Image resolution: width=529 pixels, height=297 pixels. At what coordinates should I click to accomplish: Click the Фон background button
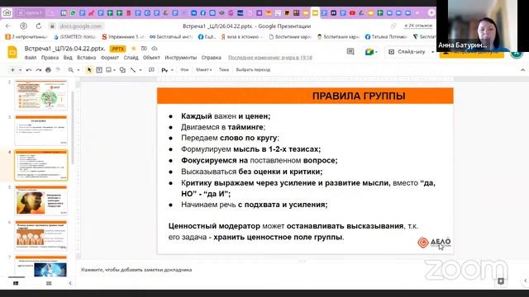[x=184, y=69]
